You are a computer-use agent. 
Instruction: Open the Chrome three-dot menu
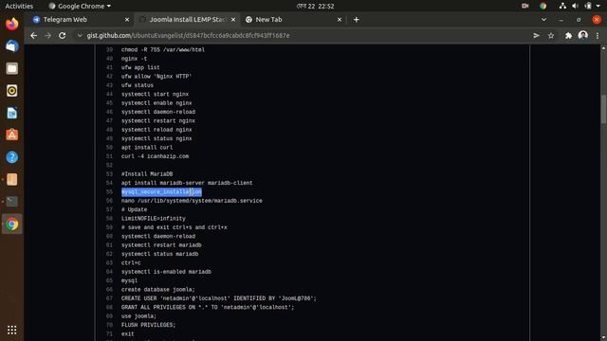coord(598,36)
